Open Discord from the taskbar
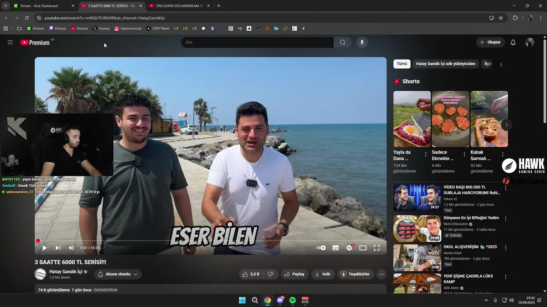 point(280,300)
